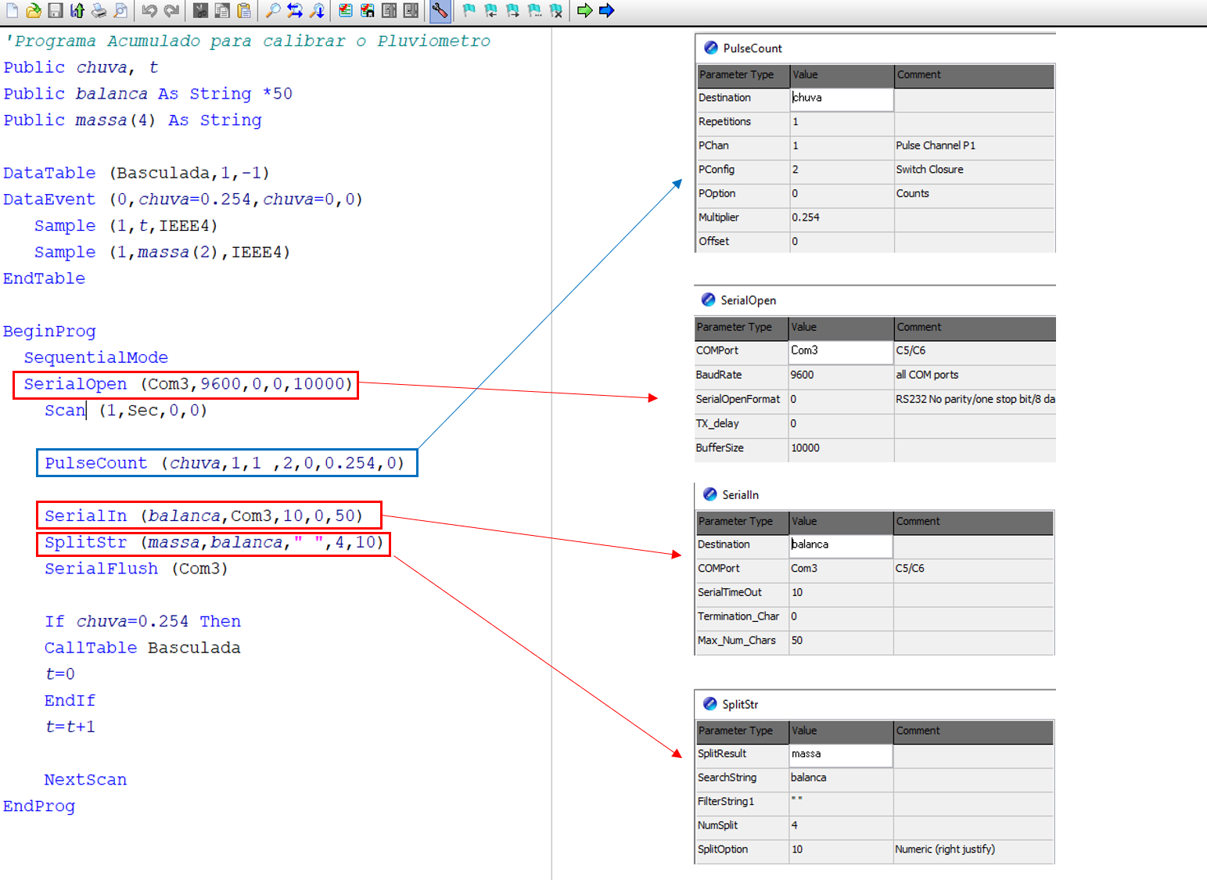Click the green arrow toolbar icon
1207x880 pixels.
pyautogui.click(x=584, y=10)
